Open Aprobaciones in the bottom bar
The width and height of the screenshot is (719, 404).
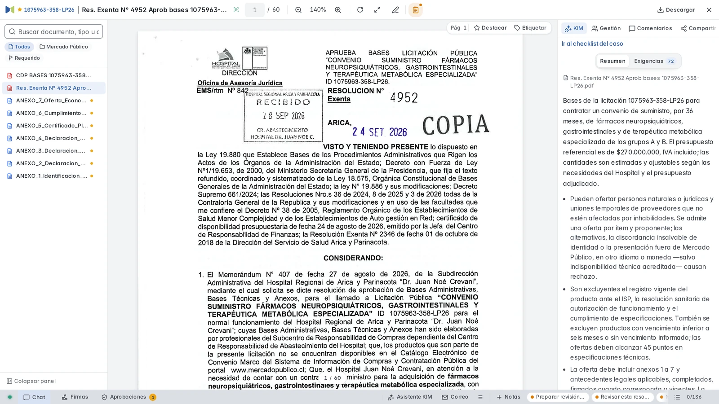[x=129, y=397]
